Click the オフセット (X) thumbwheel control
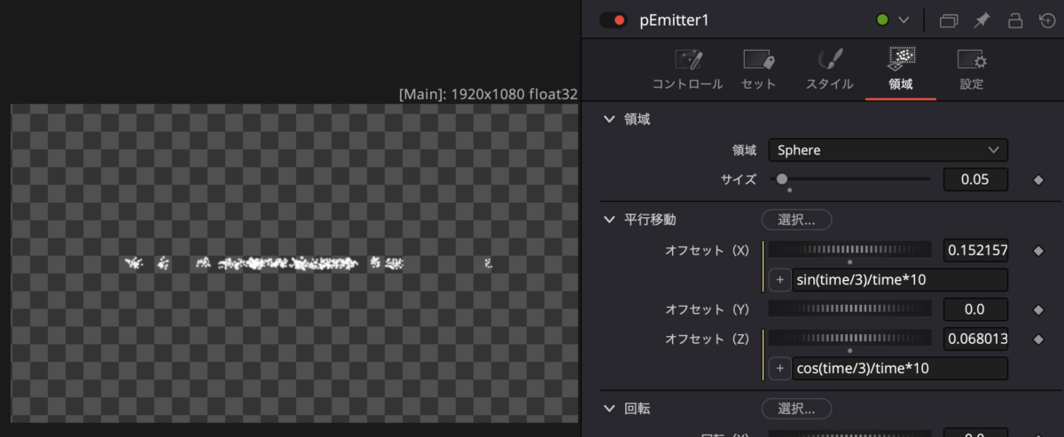 point(849,251)
